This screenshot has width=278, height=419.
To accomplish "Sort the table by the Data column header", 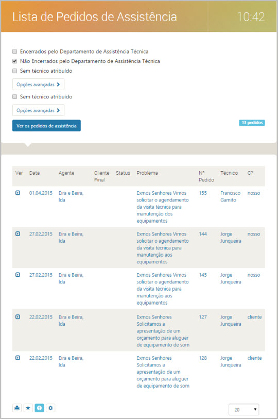I will pos(34,173).
